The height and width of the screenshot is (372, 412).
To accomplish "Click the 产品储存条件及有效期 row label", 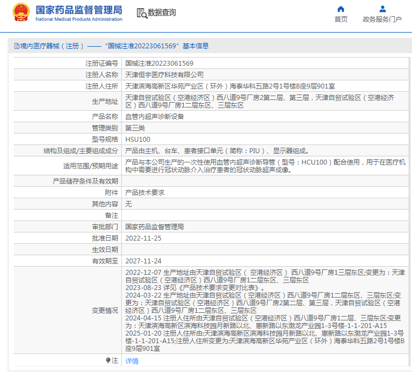I will coord(85,181).
